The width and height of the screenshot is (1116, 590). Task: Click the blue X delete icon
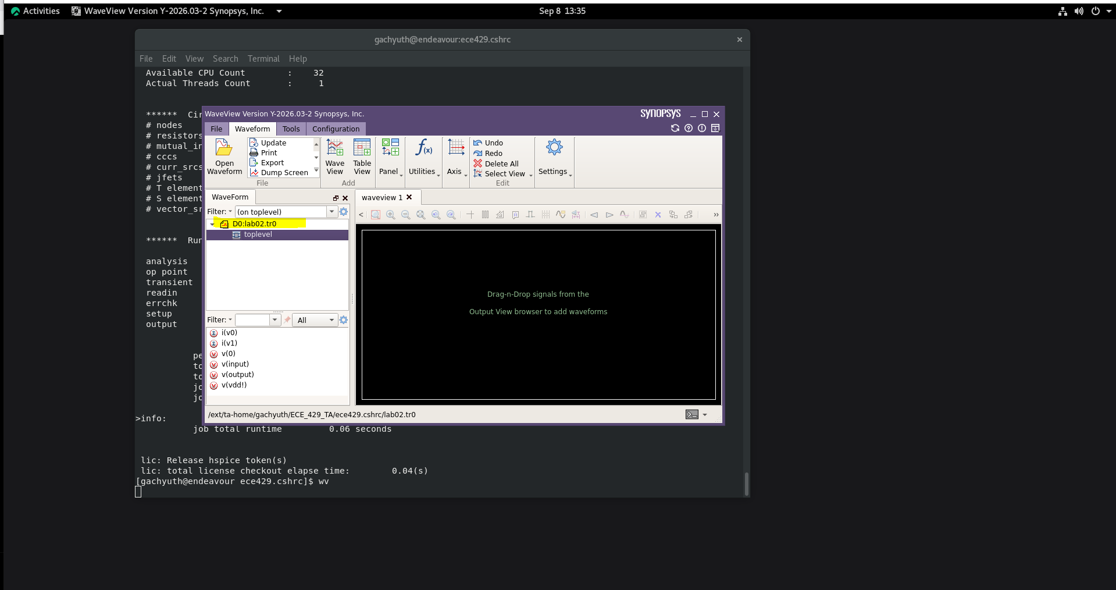658,215
